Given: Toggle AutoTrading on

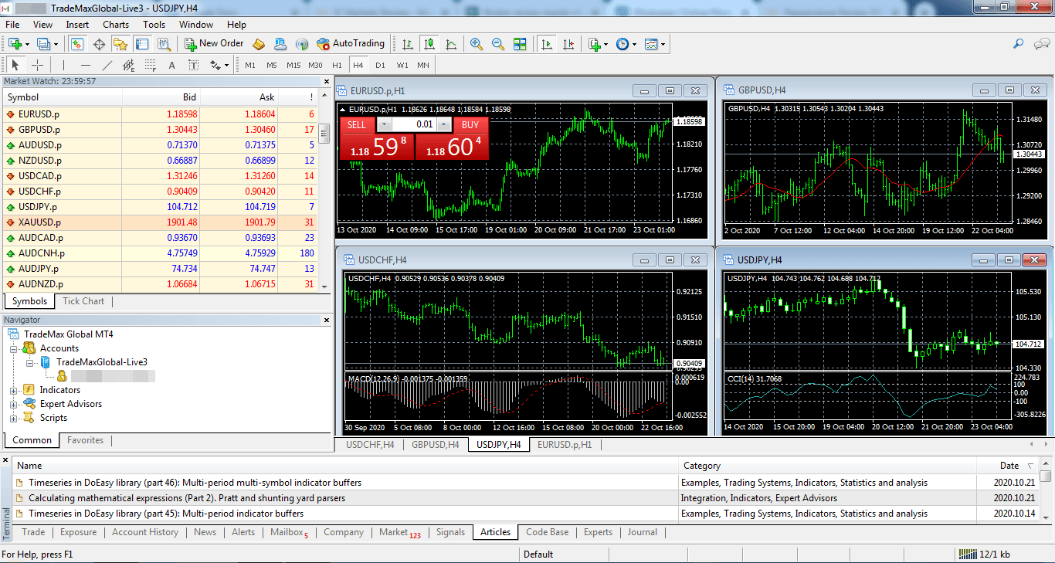Looking at the screenshot, I should coord(351,44).
